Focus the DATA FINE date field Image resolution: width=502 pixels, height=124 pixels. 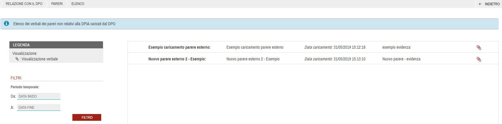(x=39, y=107)
